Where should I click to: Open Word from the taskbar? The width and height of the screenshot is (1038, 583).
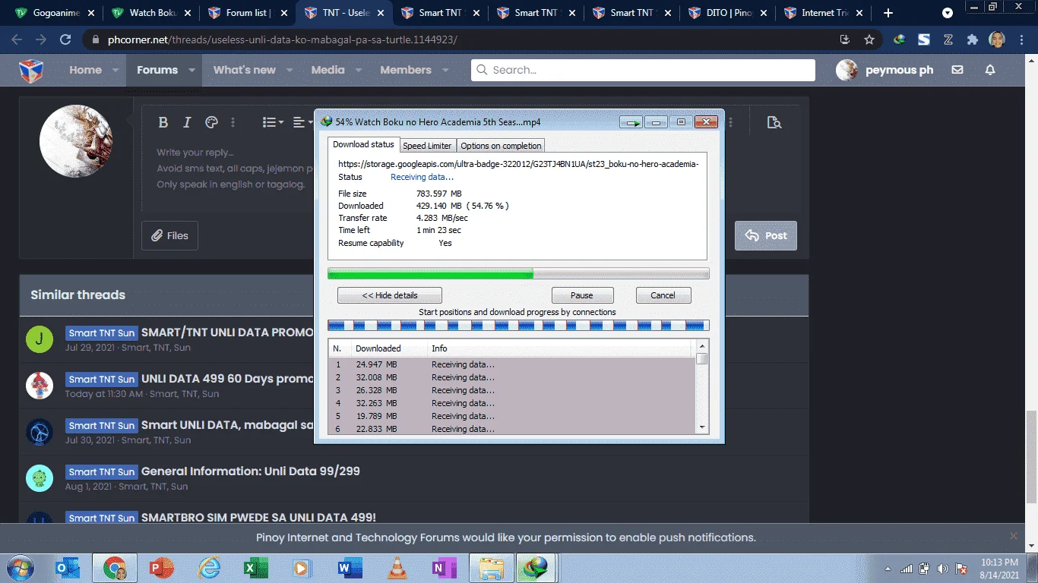[x=350, y=568]
